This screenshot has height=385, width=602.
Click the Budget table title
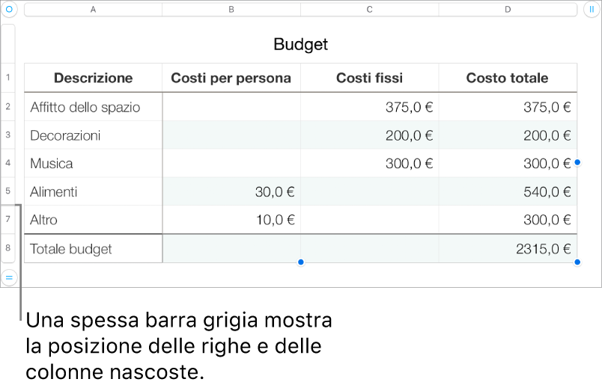(300, 44)
